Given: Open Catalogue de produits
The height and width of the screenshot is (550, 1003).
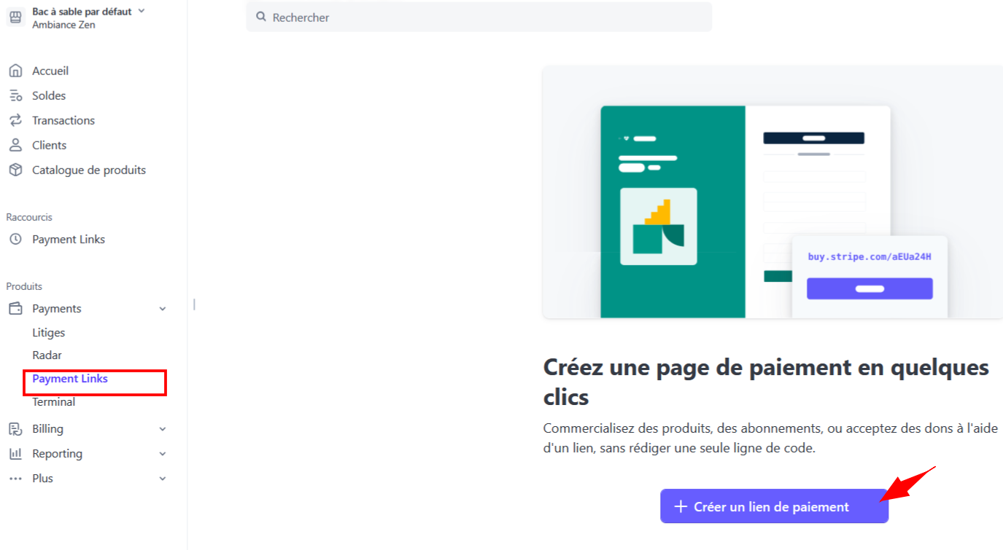Looking at the screenshot, I should 89,170.
